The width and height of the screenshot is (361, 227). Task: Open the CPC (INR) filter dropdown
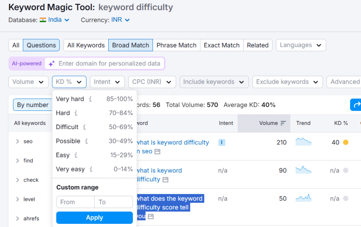click(152, 82)
